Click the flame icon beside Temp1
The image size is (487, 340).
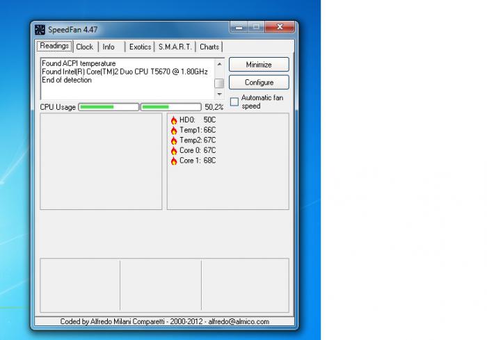tap(174, 131)
